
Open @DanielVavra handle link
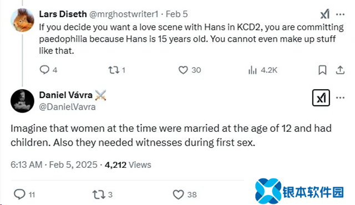tap(67, 107)
